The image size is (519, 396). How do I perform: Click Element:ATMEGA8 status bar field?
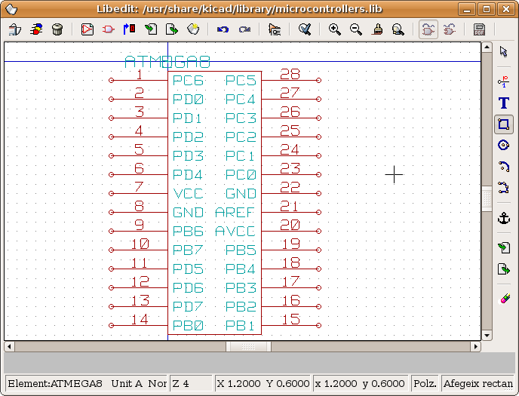tap(87, 384)
